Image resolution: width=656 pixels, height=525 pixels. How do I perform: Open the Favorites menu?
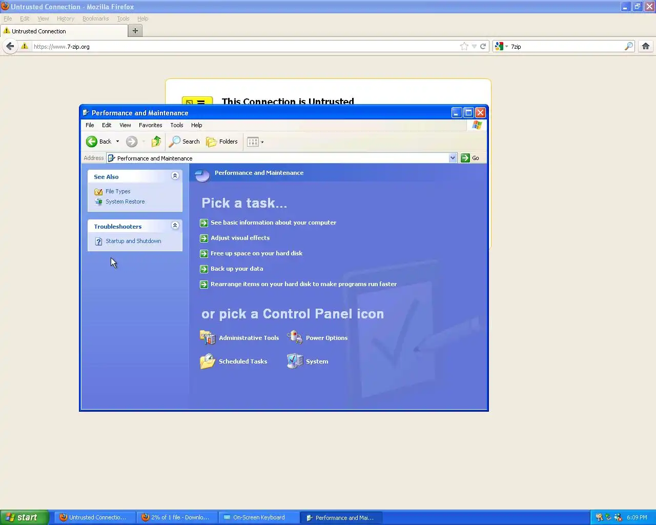coord(150,125)
